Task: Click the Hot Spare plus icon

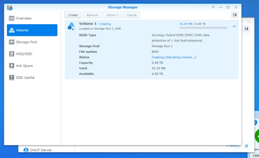Action: click(x=12, y=66)
